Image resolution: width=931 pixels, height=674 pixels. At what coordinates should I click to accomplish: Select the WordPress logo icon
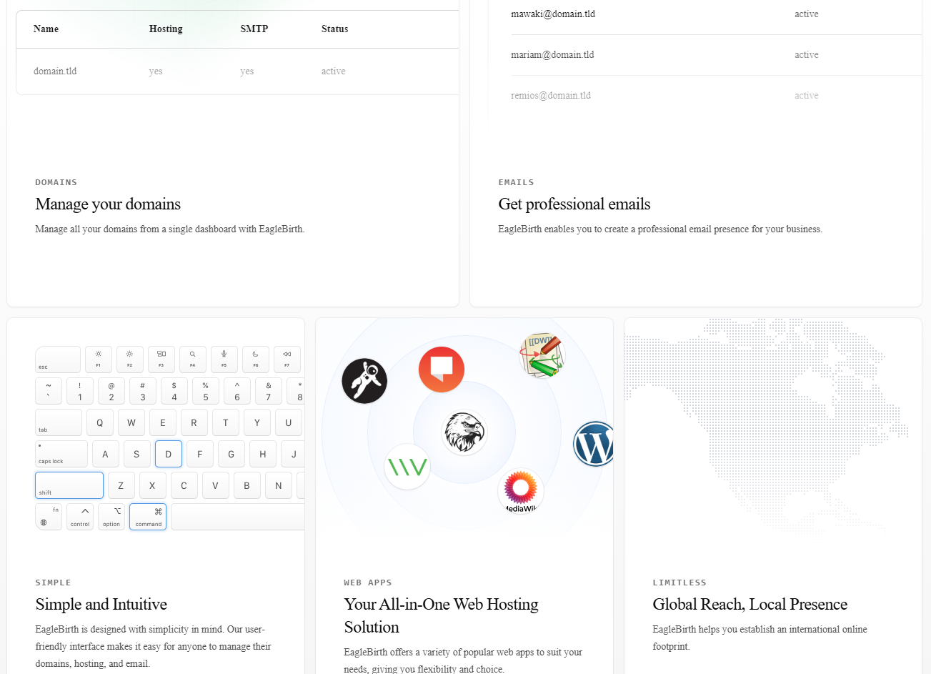click(594, 444)
